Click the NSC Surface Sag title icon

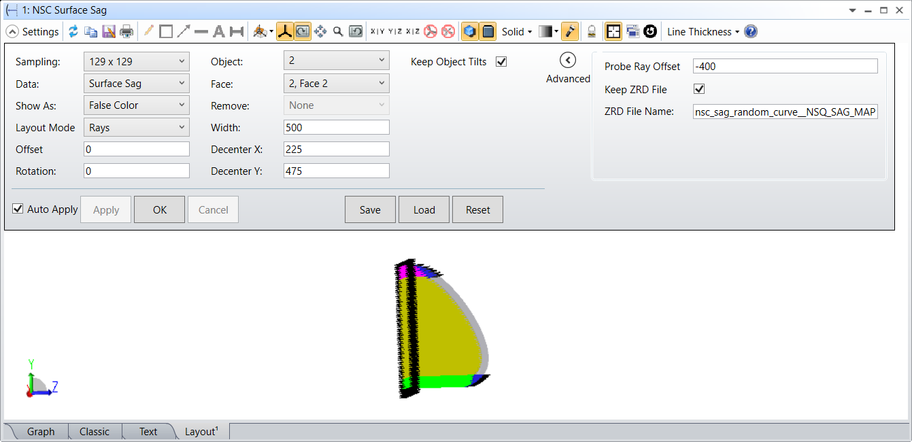(12, 10)
